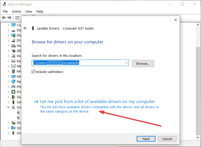Select the IDE controllers icon
Image resolution: width=201 pixels, height=147 pixels.
pyautogui.click(x=13, y=51)
